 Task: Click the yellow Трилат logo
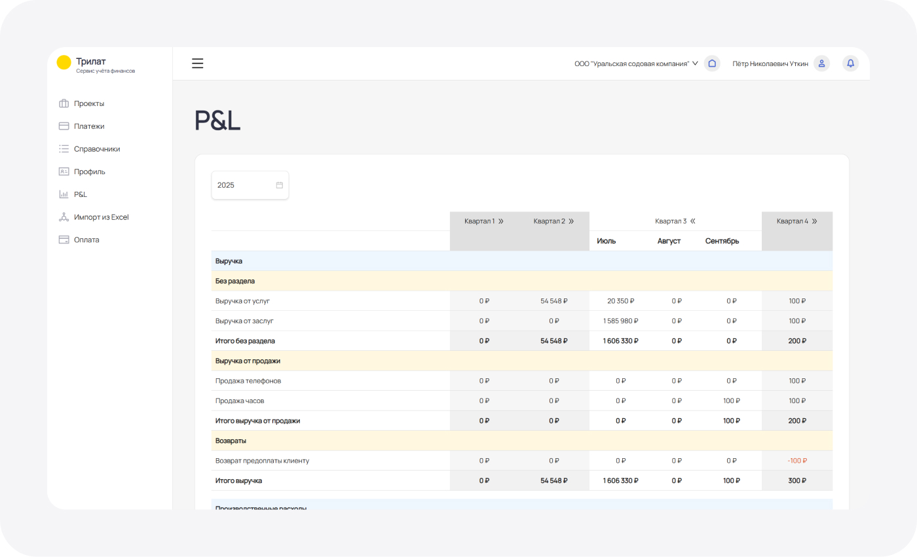click(64, 63)
